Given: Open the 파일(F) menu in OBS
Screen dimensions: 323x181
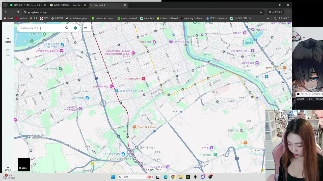Looking at the screenshot, I should [x=300, y=99].
